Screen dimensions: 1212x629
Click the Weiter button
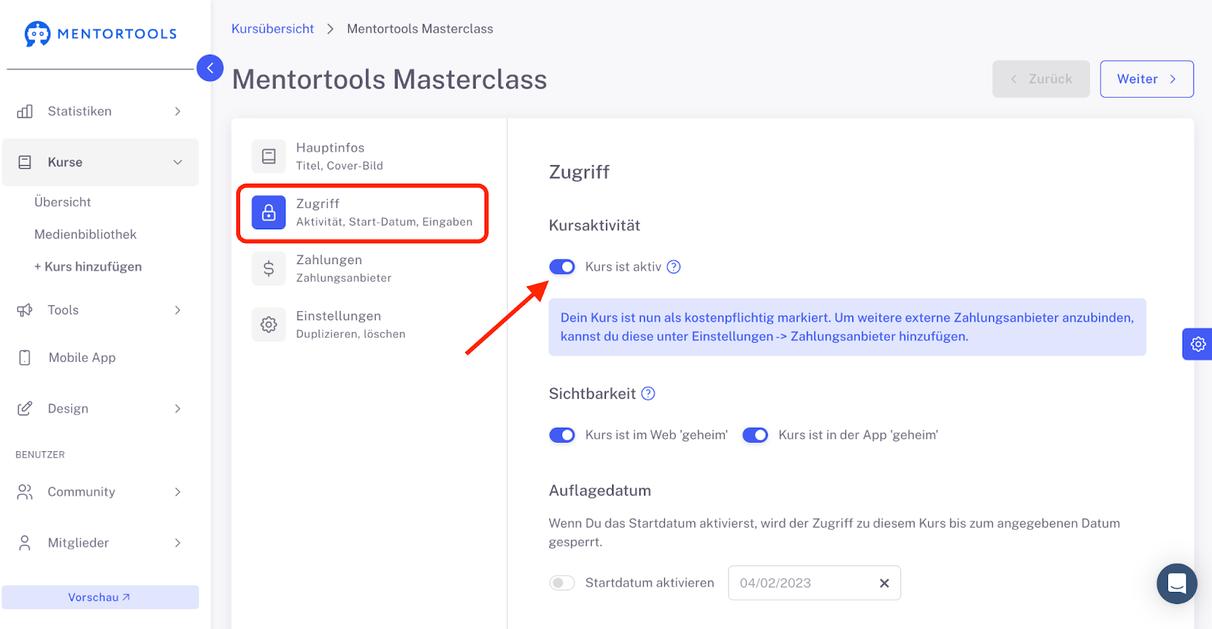[x=1146, y=79]
